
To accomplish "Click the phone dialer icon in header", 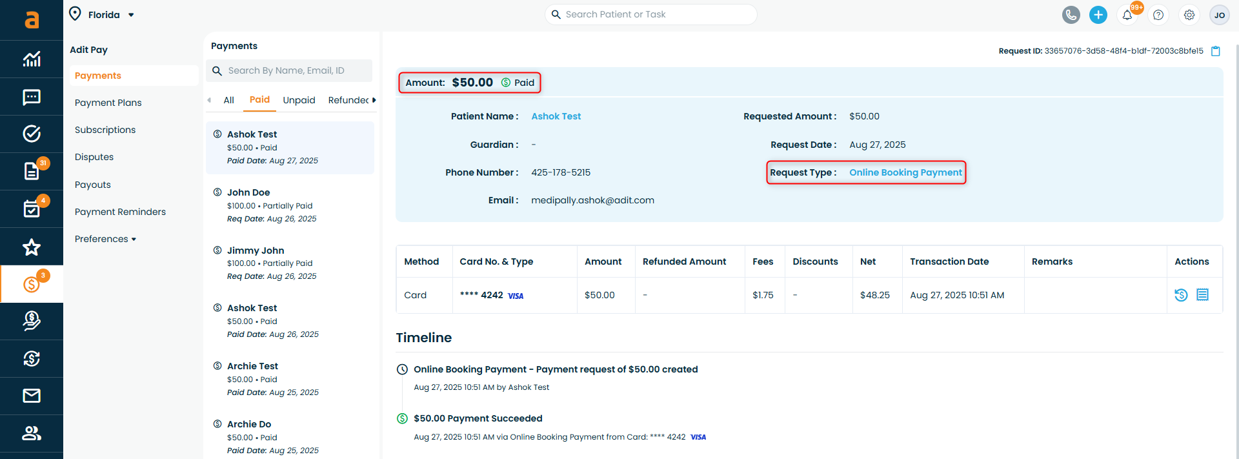I will (x=1071, y=15).
